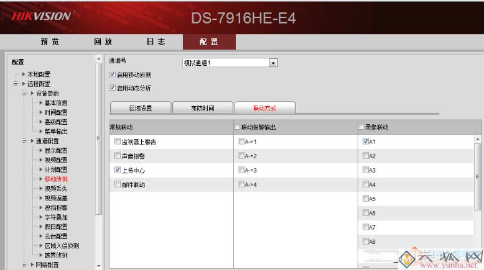Check recording channel A8
The width and height of the screenshot is (484, 270).
pos(365,241)
